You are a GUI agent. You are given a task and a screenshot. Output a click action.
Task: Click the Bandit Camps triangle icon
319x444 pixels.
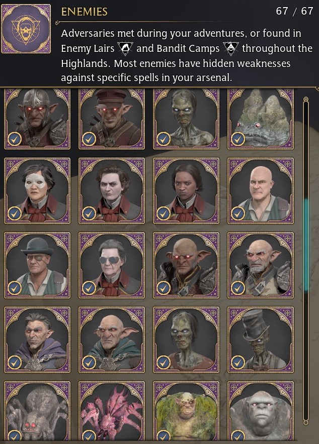230,48
